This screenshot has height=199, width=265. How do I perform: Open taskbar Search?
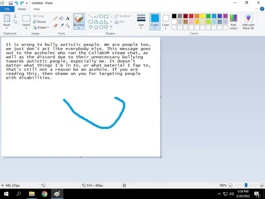pyautogui.click(x=19, y=194)
